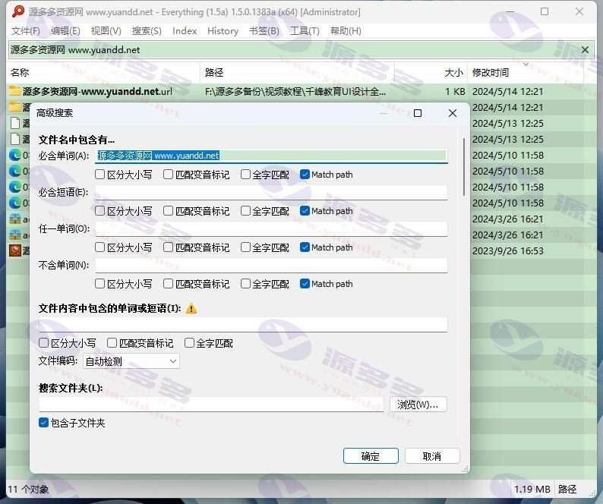Click the 1.19 MB status bar text
This screenshot has height=504, width=603.
pos(532,489)
